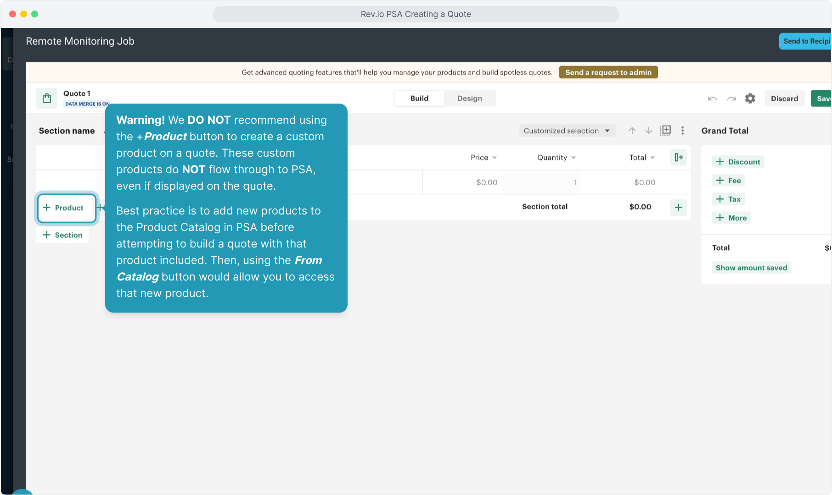Click the shopping bag quote icon

click(47, 98)
